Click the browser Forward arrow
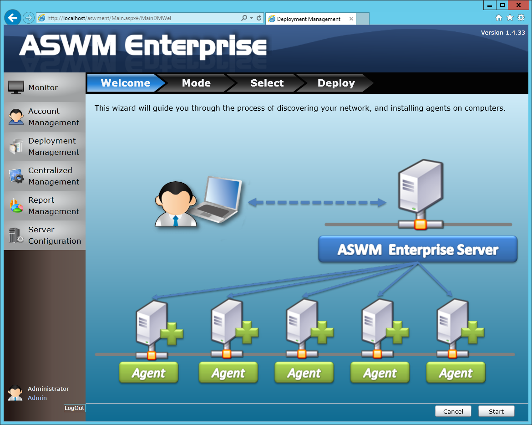 tap(29, 18)
